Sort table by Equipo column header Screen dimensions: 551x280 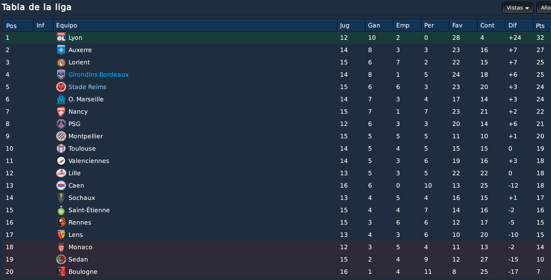coord(195,25)
